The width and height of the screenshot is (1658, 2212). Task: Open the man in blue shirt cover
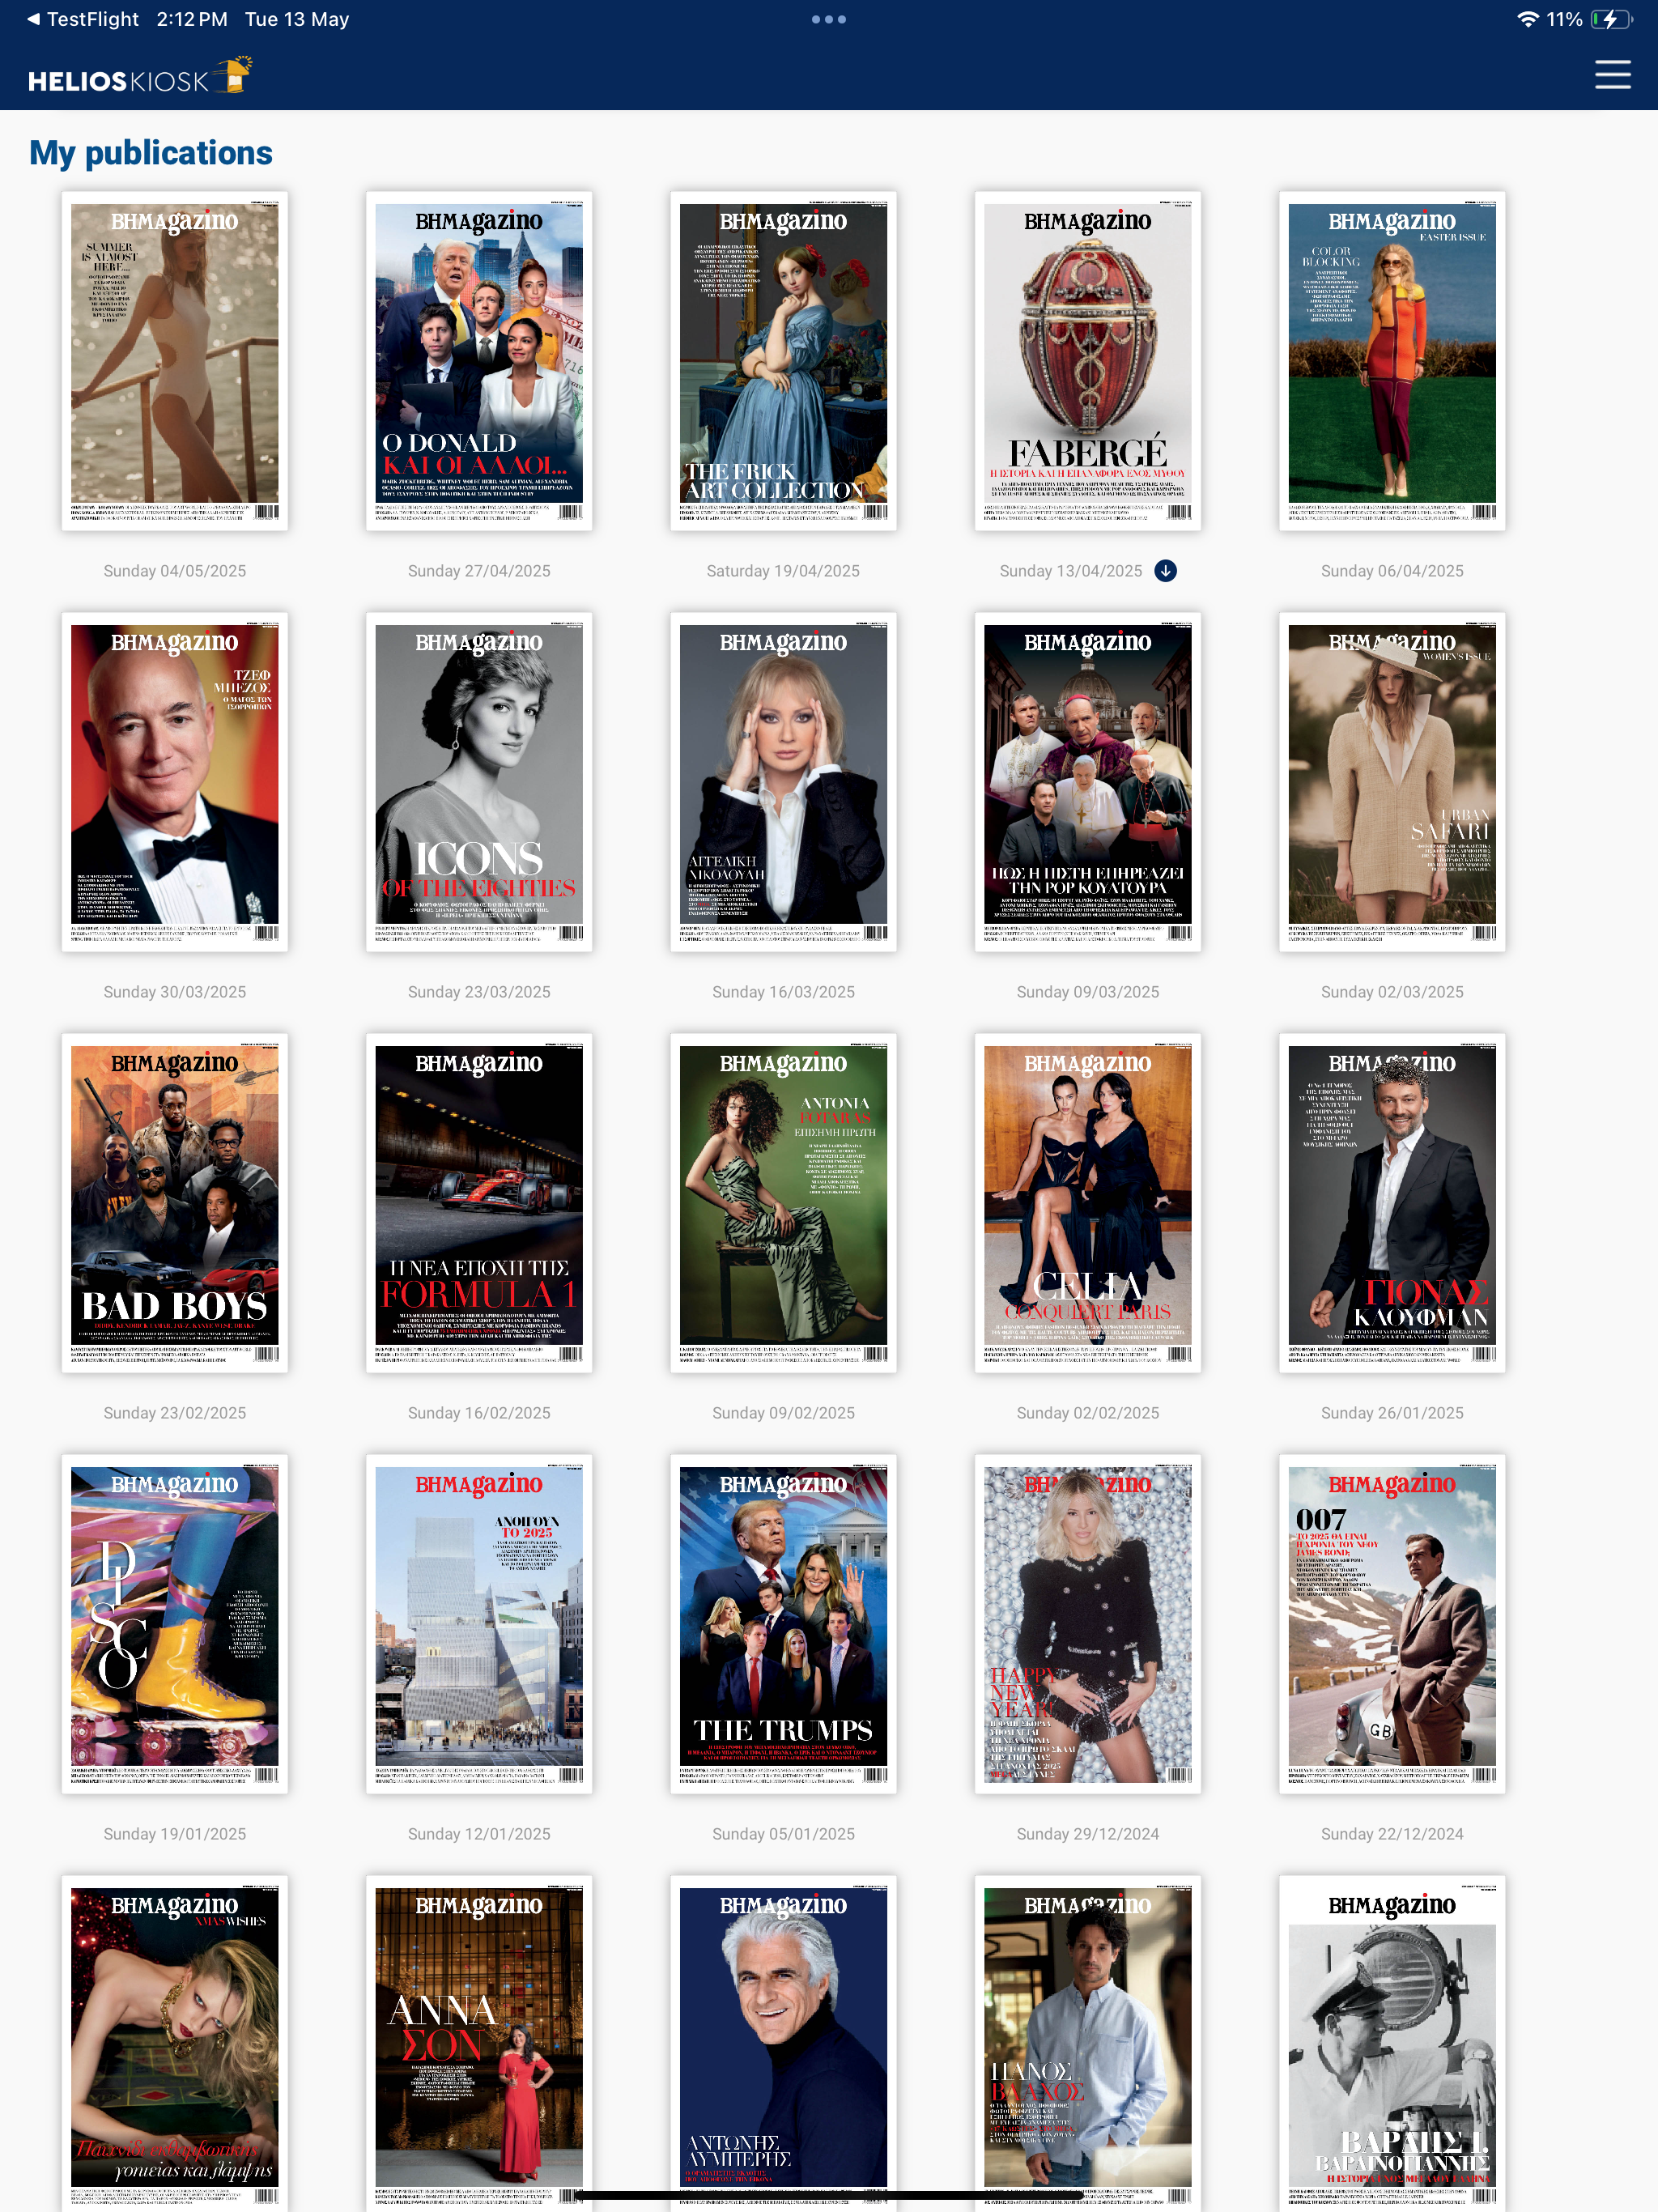pos(1088,2043)
